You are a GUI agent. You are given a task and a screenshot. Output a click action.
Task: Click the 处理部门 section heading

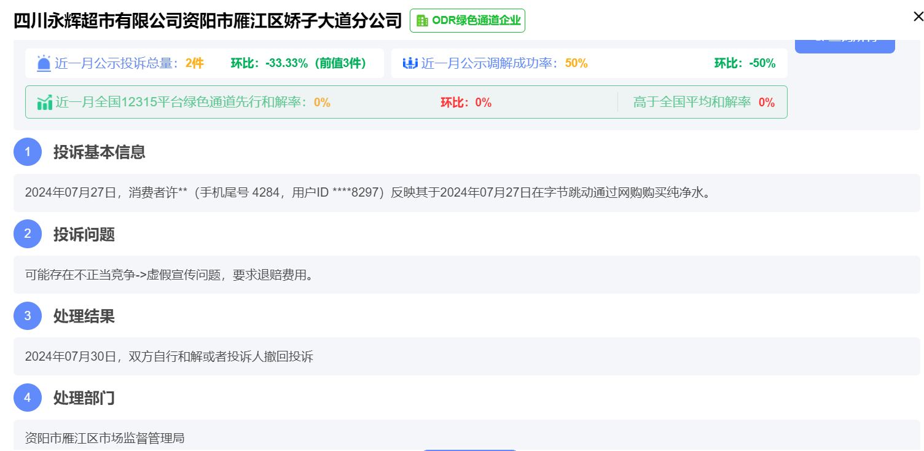coord(84,398)
